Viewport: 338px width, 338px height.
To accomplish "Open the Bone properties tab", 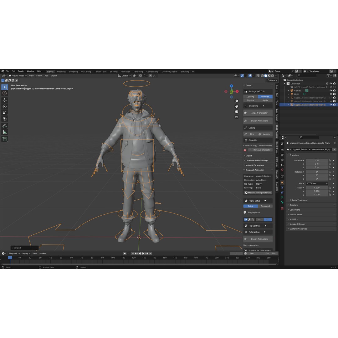I will pyautogui.click(x=282, y=202).
